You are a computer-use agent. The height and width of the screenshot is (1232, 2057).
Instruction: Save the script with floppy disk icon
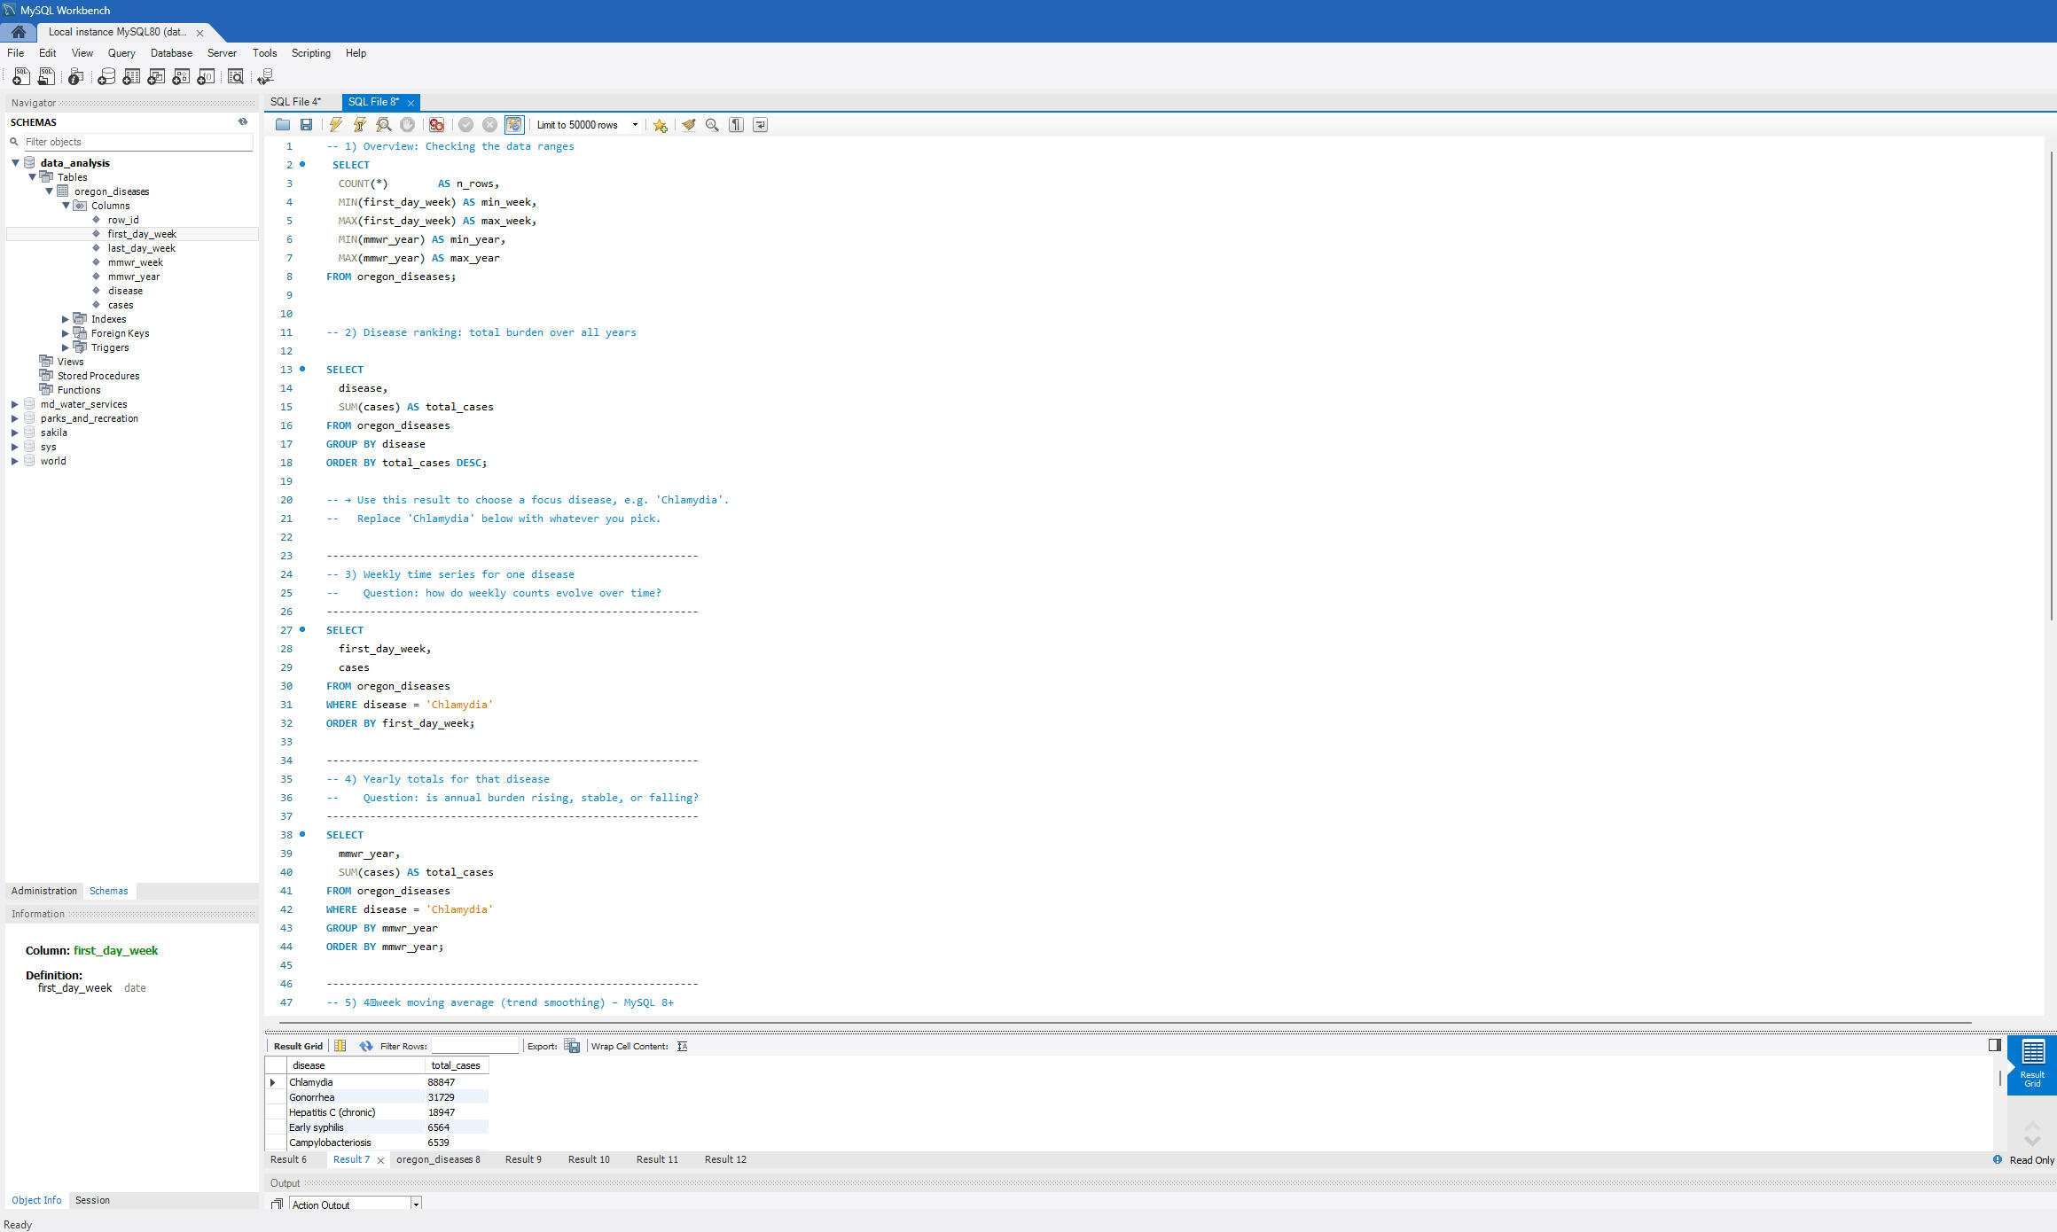click(306, 125)
